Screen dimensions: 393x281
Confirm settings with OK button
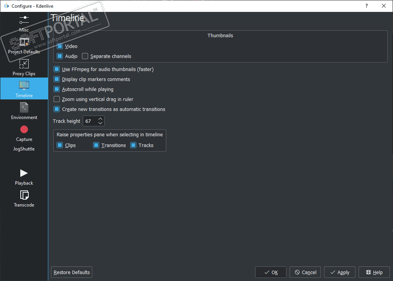tap(271, 272)
